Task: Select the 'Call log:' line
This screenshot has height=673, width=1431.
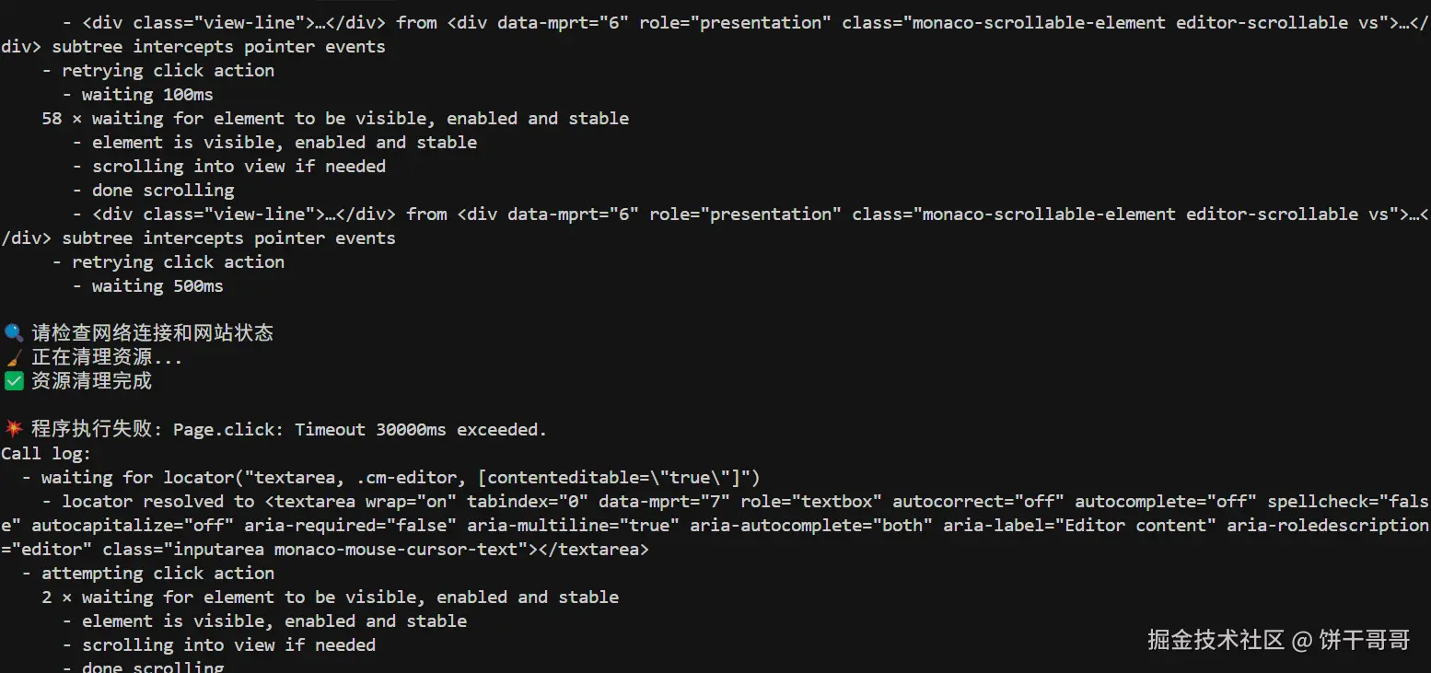Action: [x=46, y=453]
